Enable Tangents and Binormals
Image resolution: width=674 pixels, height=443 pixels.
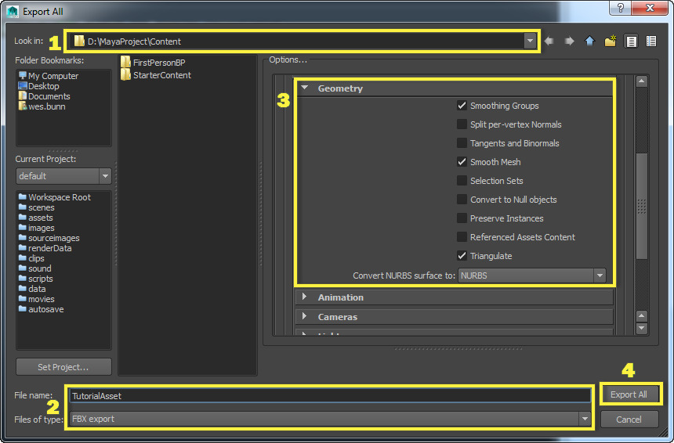(x=462, y=143)
